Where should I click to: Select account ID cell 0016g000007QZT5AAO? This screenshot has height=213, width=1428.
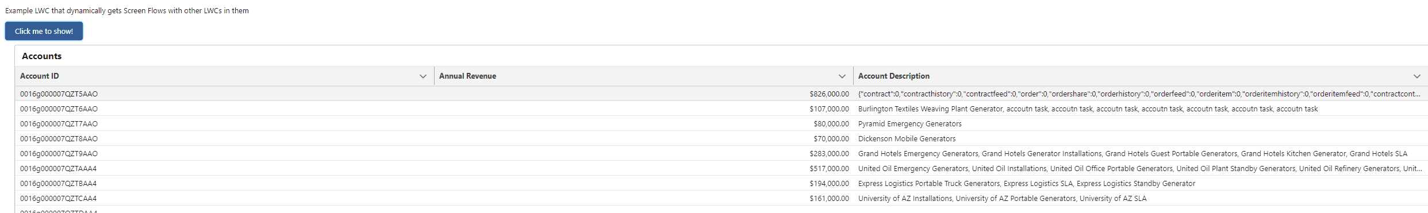225,94
